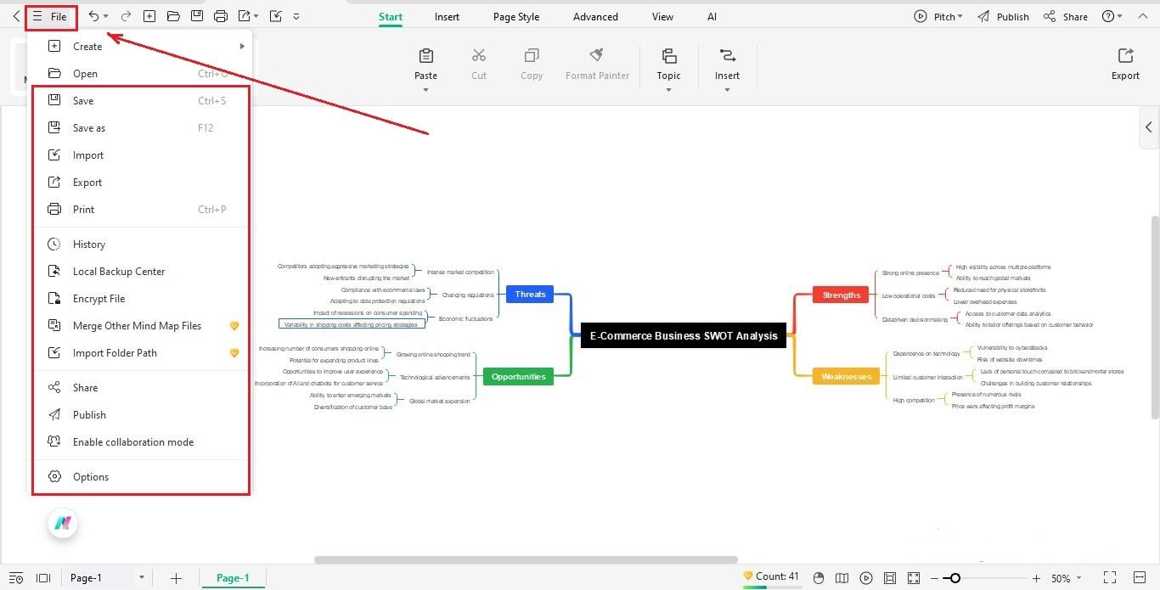Select Print in the File menu
This screenshot has width=1160, height=590.
[x=140, y=210]
